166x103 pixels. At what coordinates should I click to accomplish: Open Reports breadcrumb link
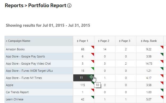(14, 6)
